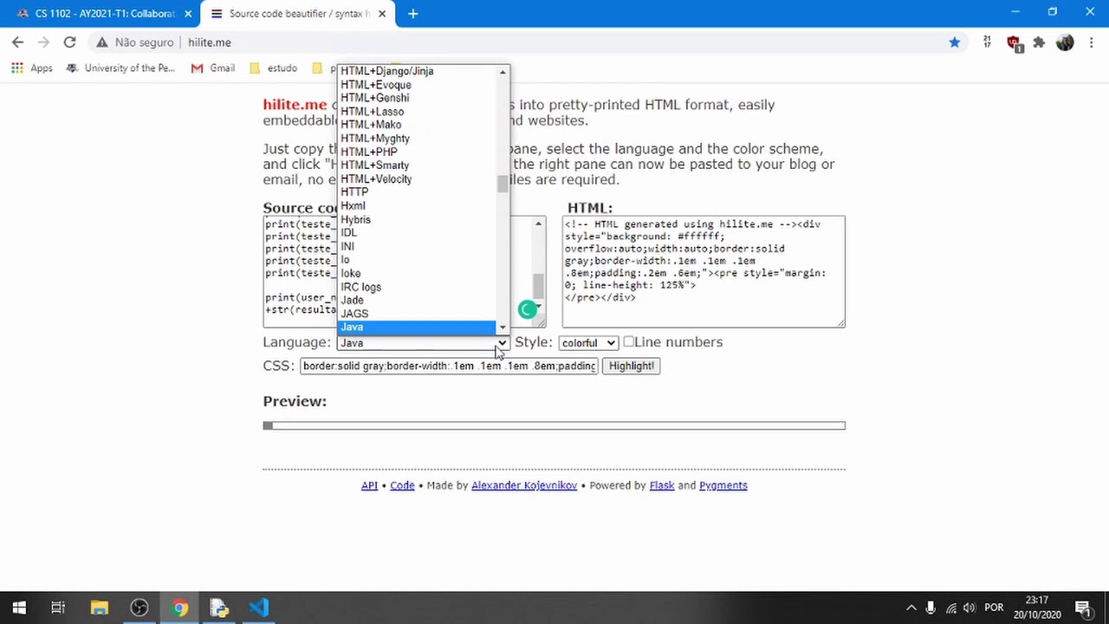
Task: Choose Haxml in the language list
Action: pos(417,206)
